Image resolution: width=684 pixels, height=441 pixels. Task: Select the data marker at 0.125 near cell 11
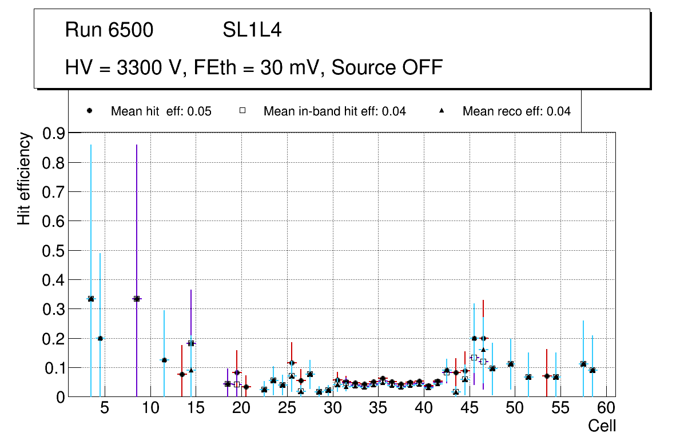[x=164, y=360]
